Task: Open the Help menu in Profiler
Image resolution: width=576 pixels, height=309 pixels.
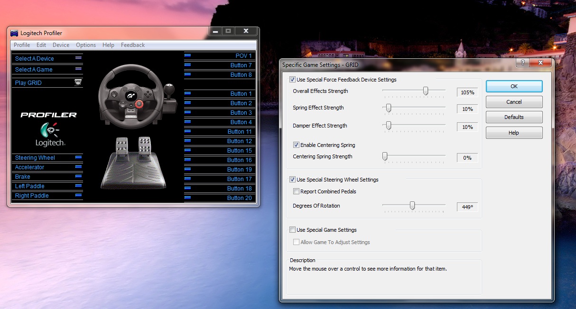Action: (x=108, y=45)
